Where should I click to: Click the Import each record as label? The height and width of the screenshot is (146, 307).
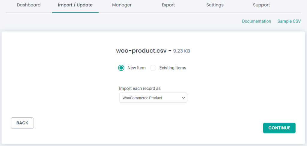coord(140,88)
